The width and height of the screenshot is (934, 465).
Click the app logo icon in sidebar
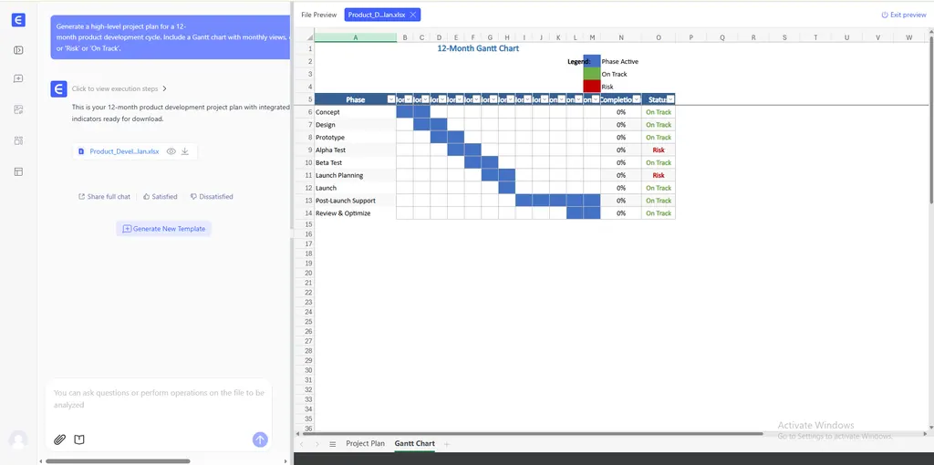click(19, 20)
